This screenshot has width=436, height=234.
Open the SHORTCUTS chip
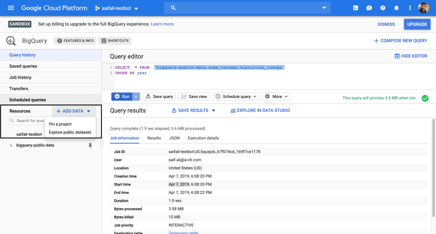[115, 41]
